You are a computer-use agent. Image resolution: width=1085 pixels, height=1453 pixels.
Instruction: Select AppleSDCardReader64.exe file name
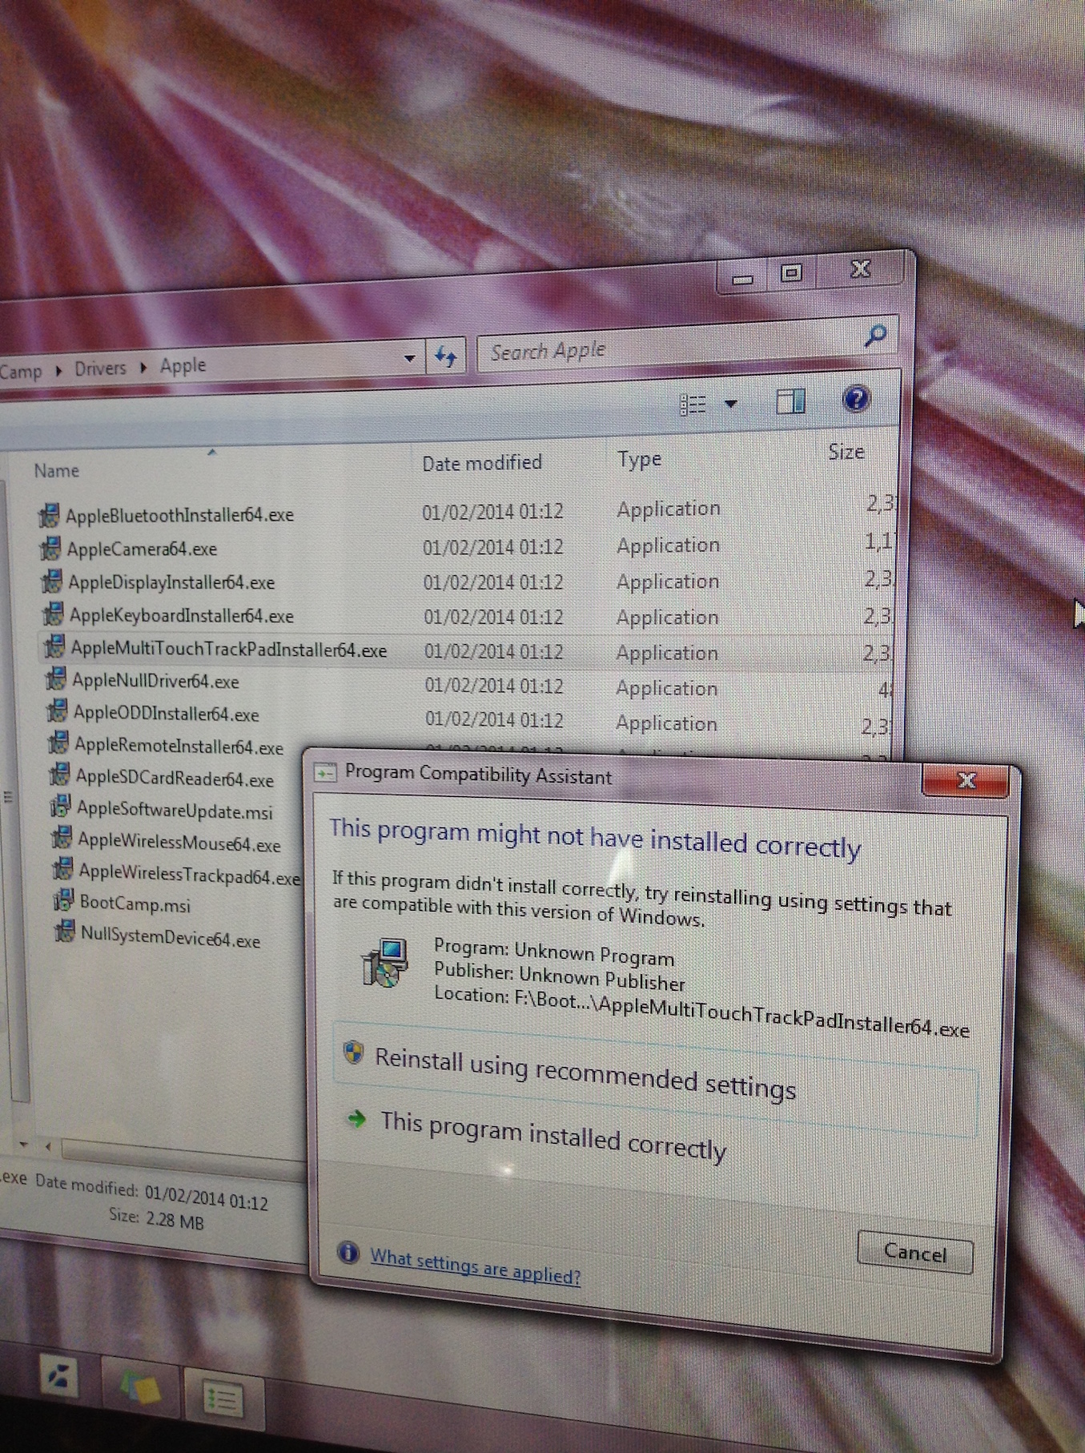175,777
